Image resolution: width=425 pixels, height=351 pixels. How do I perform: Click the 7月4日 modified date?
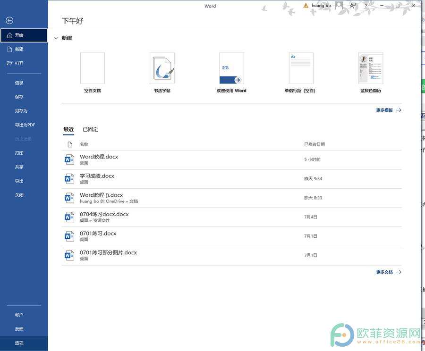click(311, 217)
